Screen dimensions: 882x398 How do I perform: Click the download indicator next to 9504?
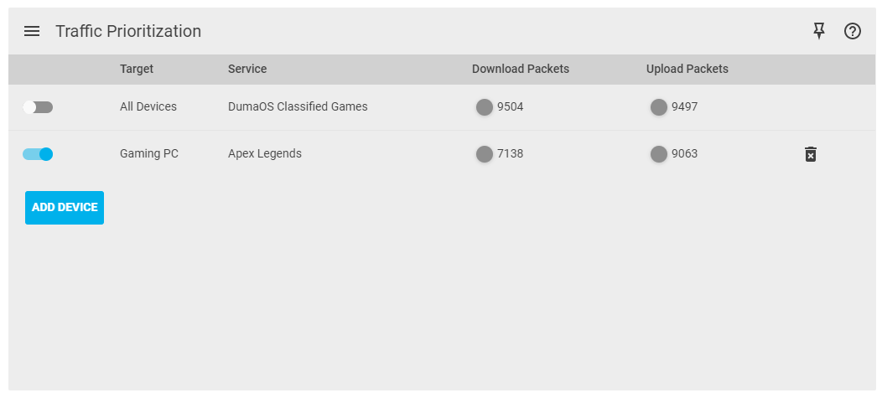(x=485, y=106)
